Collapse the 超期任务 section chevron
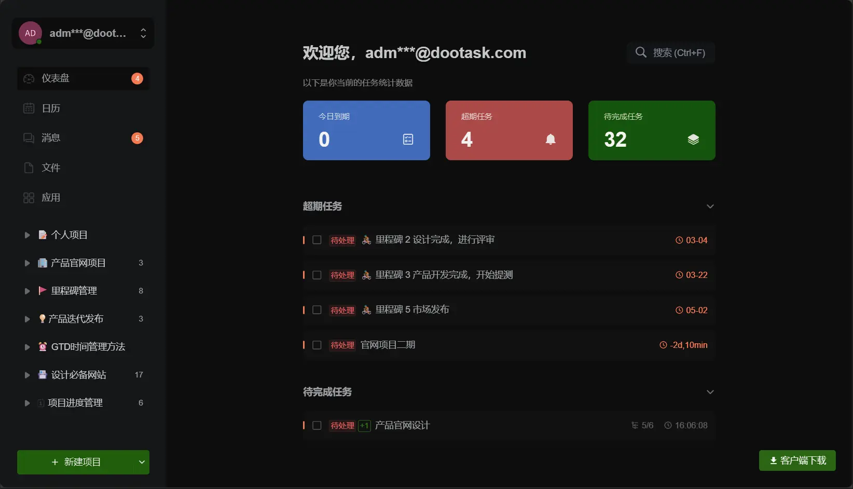The height and width of the screenshot is (489, 853). click(x=710, y=206)
